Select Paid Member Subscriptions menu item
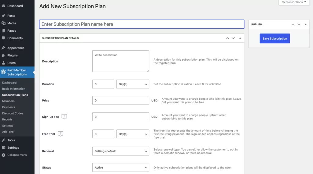 (17, 72)
